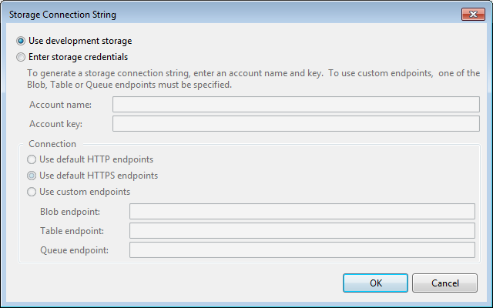
Task: Click the Account key text field
Action: [x=296, y=124]
